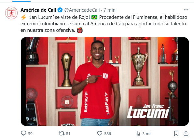Click the 81 retweets count
The height and width of the screenshot is (140, 194).
click(68, 134)
